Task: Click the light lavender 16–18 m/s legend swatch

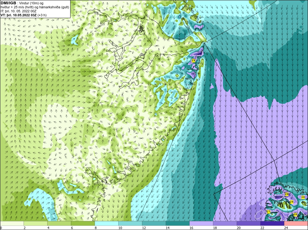Action: click(201, 223)
